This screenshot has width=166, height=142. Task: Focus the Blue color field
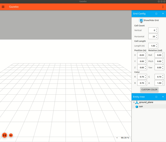click(x=142, y=83)
